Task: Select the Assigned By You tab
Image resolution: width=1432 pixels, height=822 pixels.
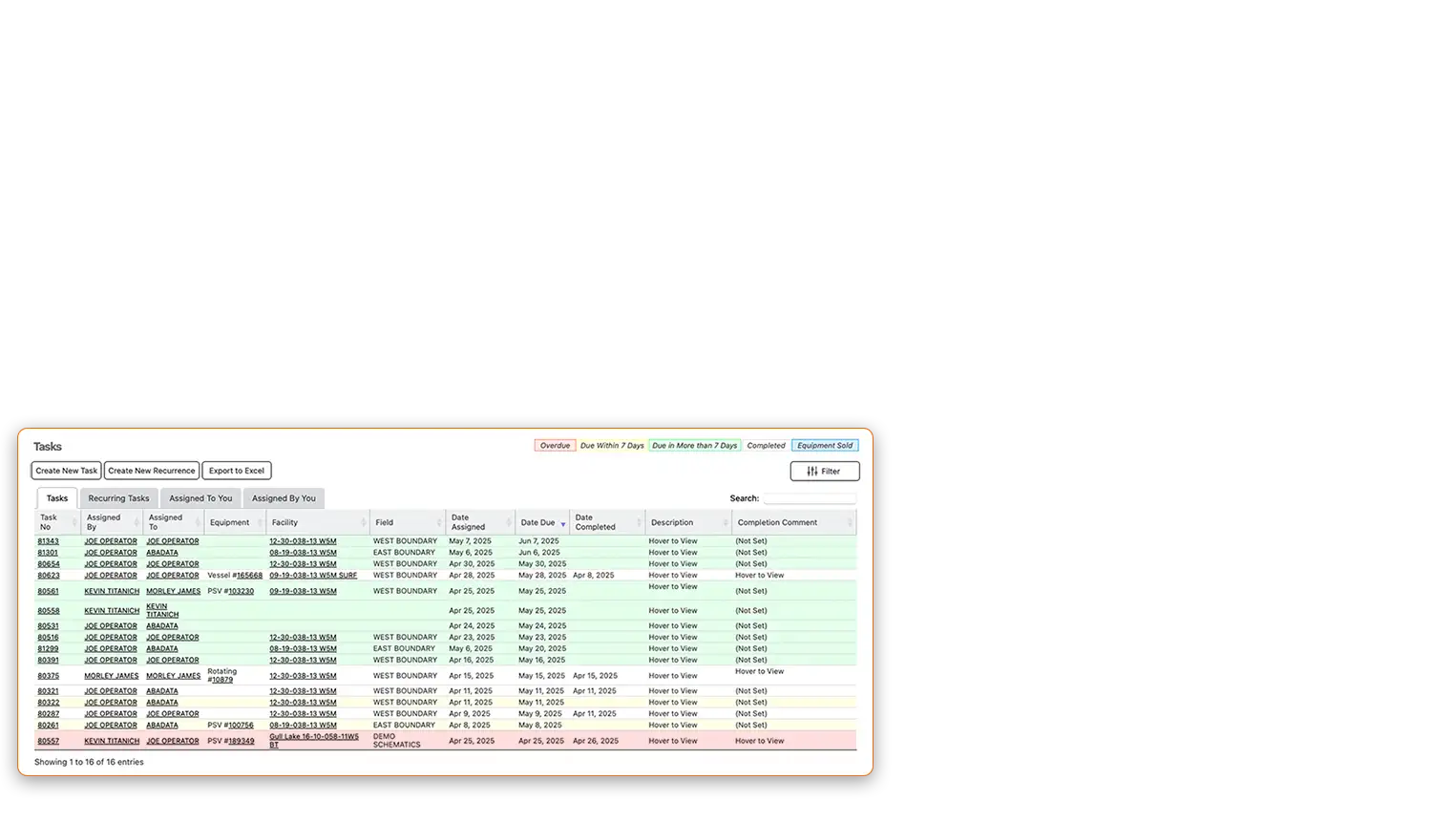Action: point(284,498)
